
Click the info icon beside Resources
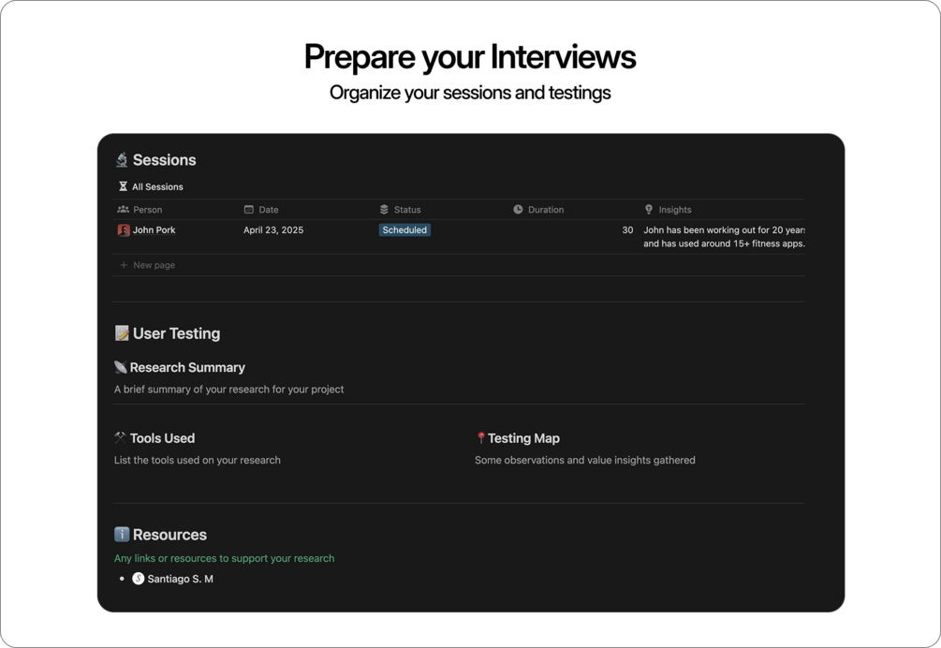pyautogui.click(x=120, y=534)
